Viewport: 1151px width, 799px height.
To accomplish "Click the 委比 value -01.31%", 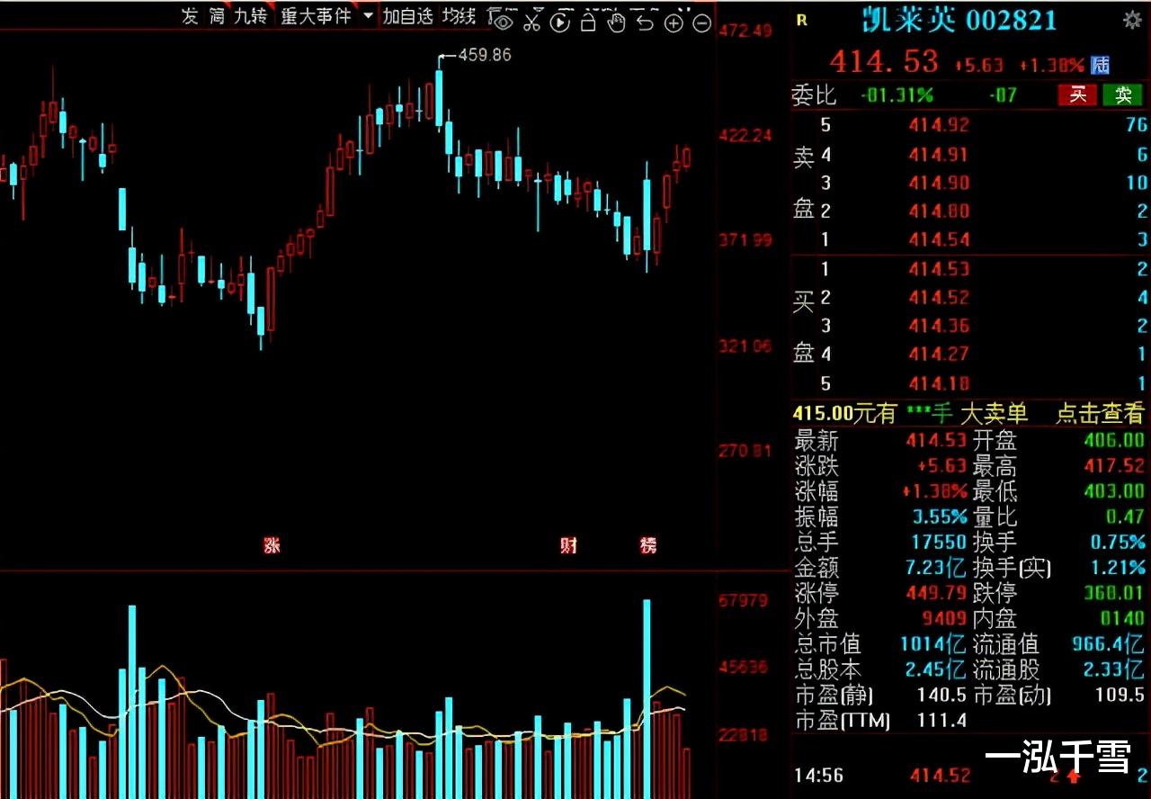I will tap(897, 94).
